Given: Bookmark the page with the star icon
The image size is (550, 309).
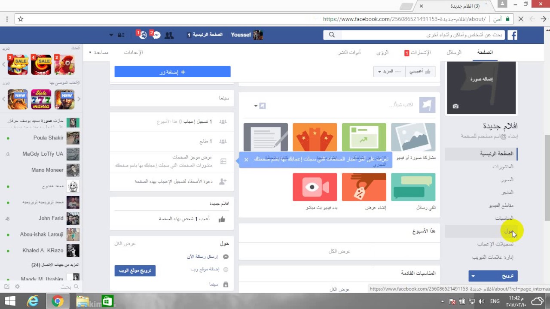Looking at the screenshot, I should click(x=20, y=19).
